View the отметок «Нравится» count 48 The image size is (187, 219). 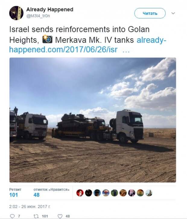click(x=36, y=195)
